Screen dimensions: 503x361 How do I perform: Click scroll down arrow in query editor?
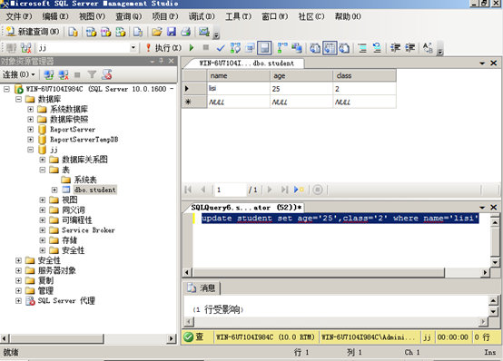click(495, 262)
